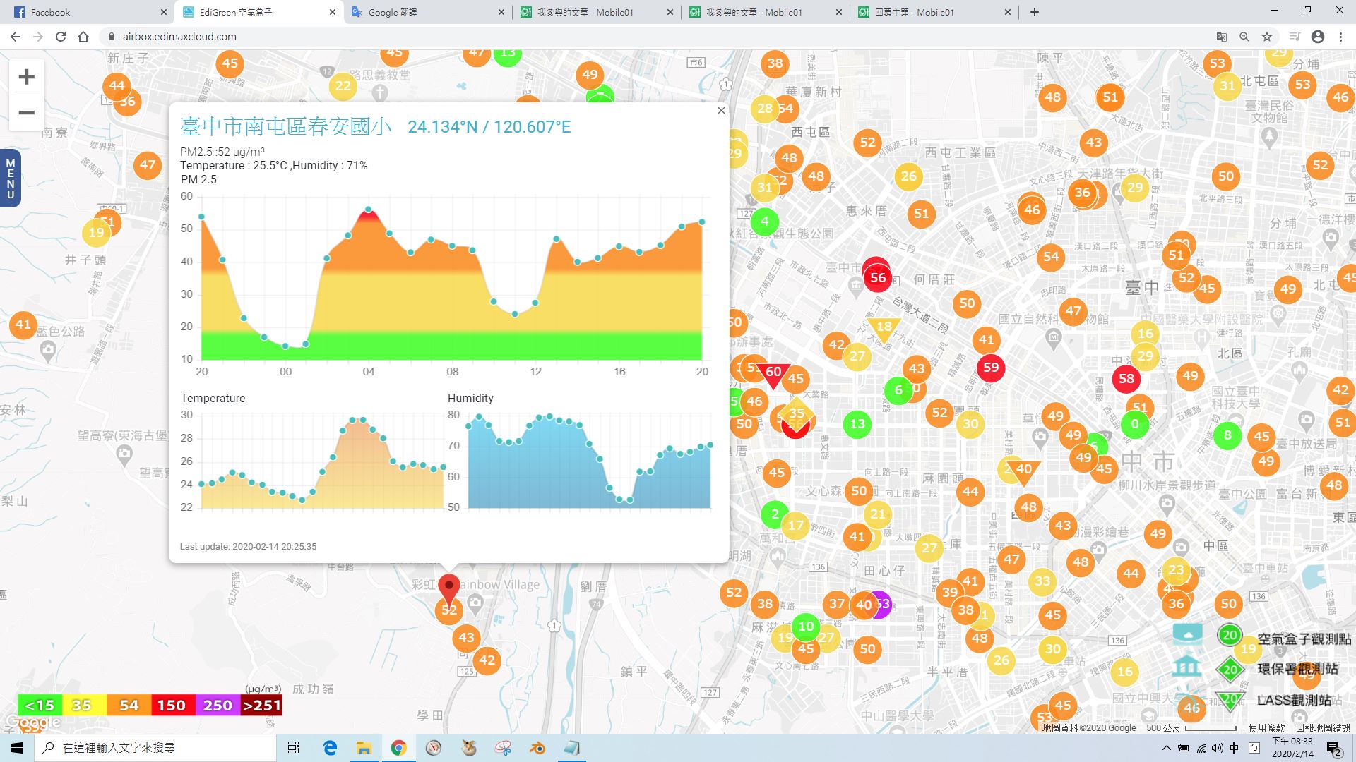The height and width of the screenshot is (762, 1356).
Task: Toggle the LASS觀測站 legend layer
Action: point(1294,700)
